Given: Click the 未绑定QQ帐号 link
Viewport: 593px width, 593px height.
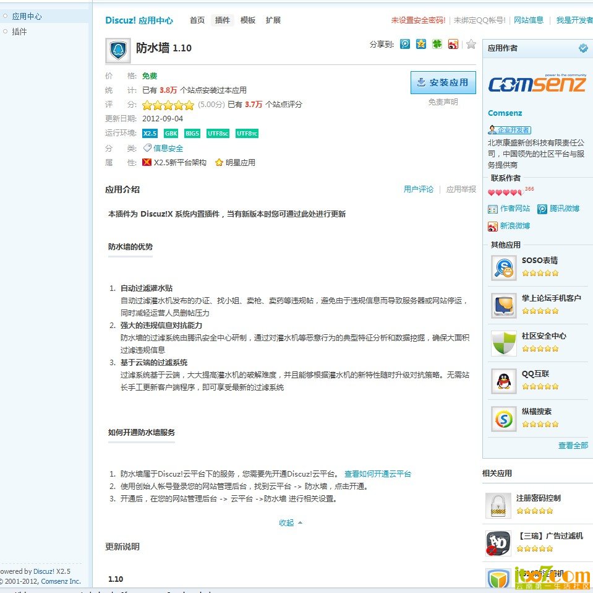Looking at the screenshot, I should 479,20.
